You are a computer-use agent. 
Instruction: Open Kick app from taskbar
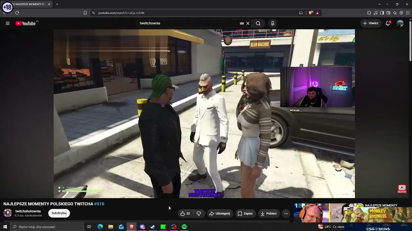click(x=163, y=227)
